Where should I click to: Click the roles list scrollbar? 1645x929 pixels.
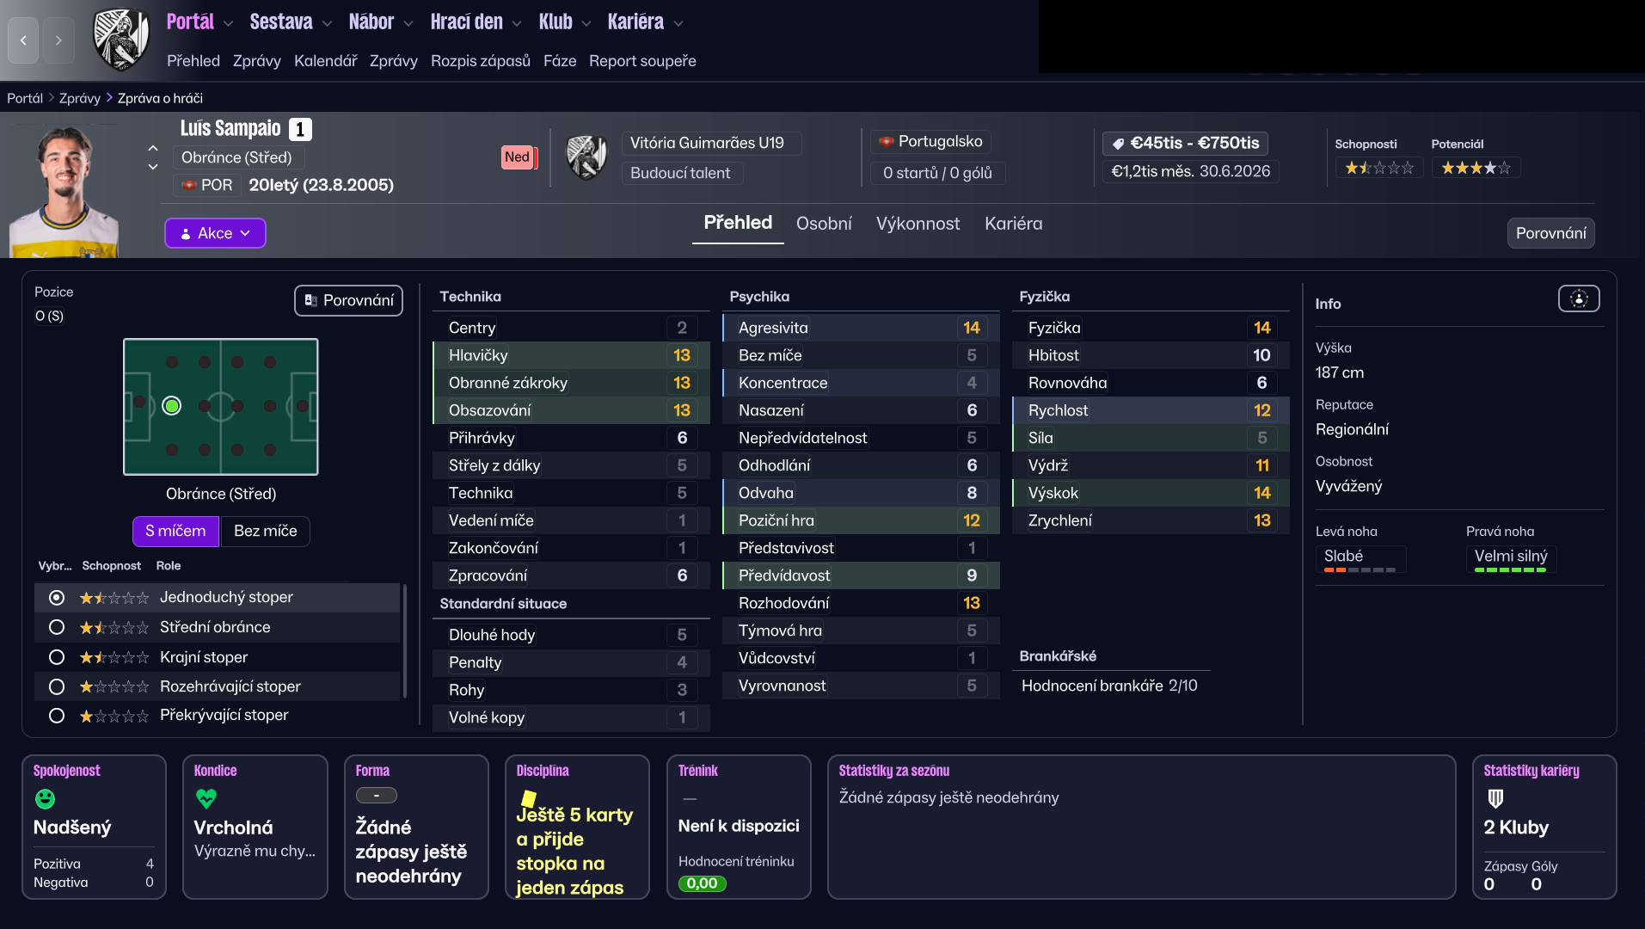click(404, 641)
